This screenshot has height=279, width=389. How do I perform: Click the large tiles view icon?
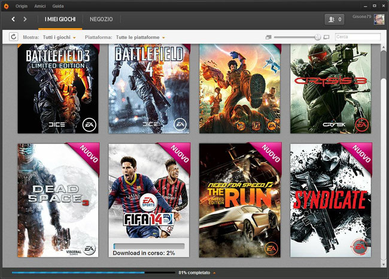pos(327,37)
